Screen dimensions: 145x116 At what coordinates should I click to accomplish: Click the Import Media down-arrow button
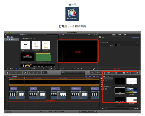click(x=8, y=73)
